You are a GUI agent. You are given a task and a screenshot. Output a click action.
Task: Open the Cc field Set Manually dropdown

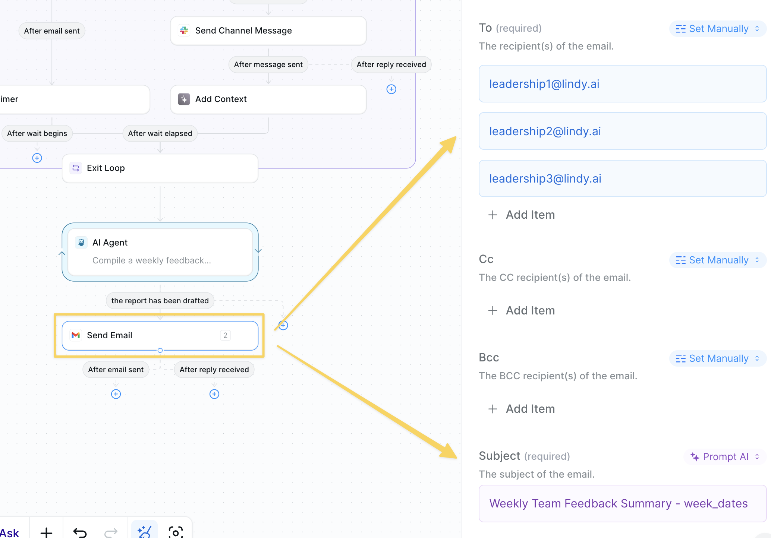pyautogui.click(x=718, y=260)
